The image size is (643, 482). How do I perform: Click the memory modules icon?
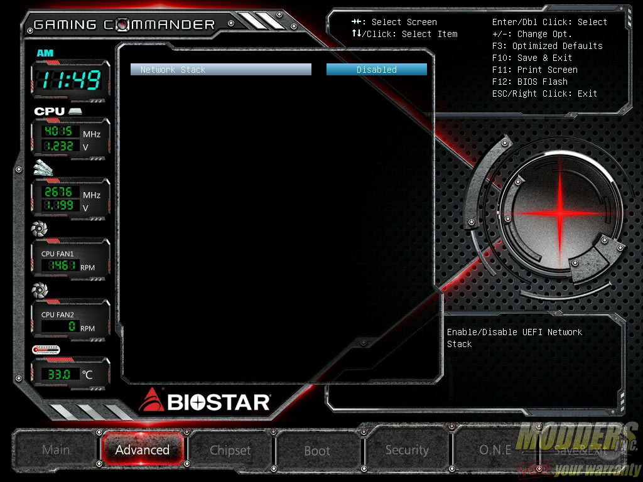coord(43,168)
